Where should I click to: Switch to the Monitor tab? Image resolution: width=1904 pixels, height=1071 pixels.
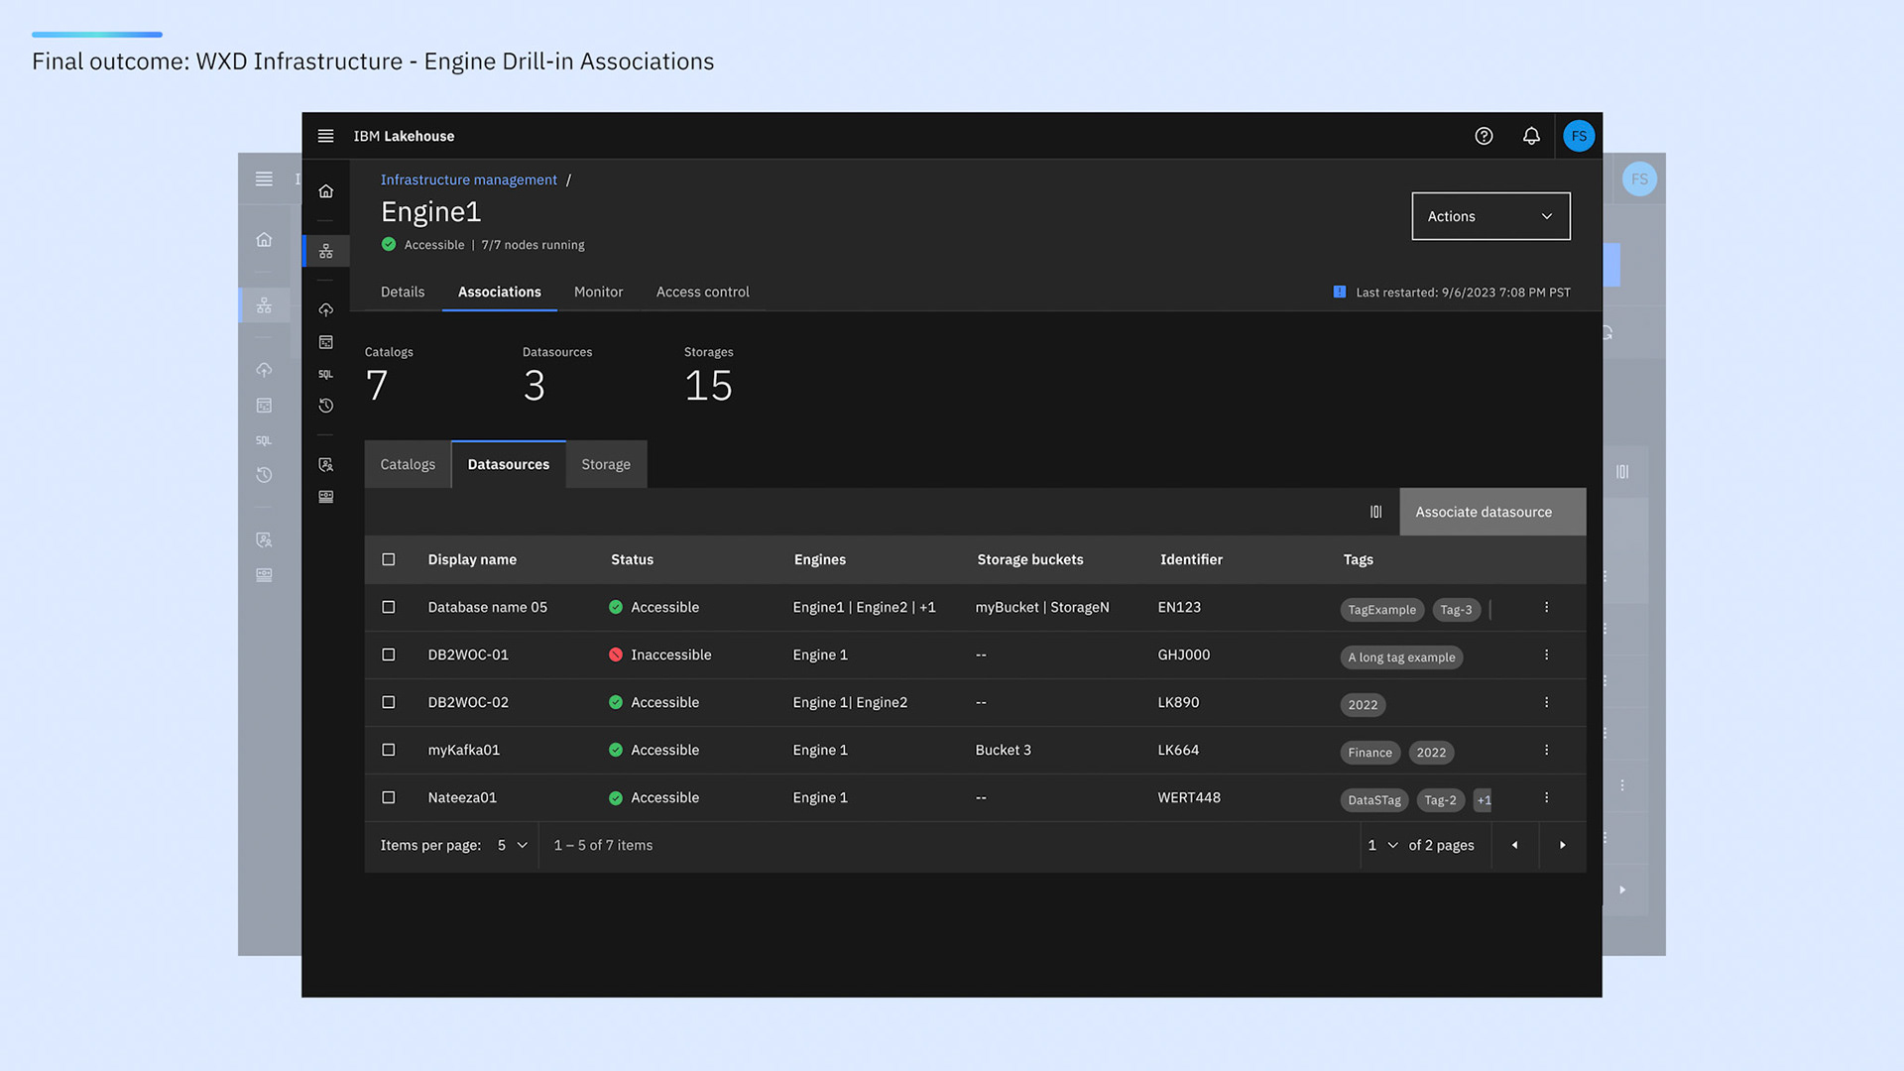point(598,292)
